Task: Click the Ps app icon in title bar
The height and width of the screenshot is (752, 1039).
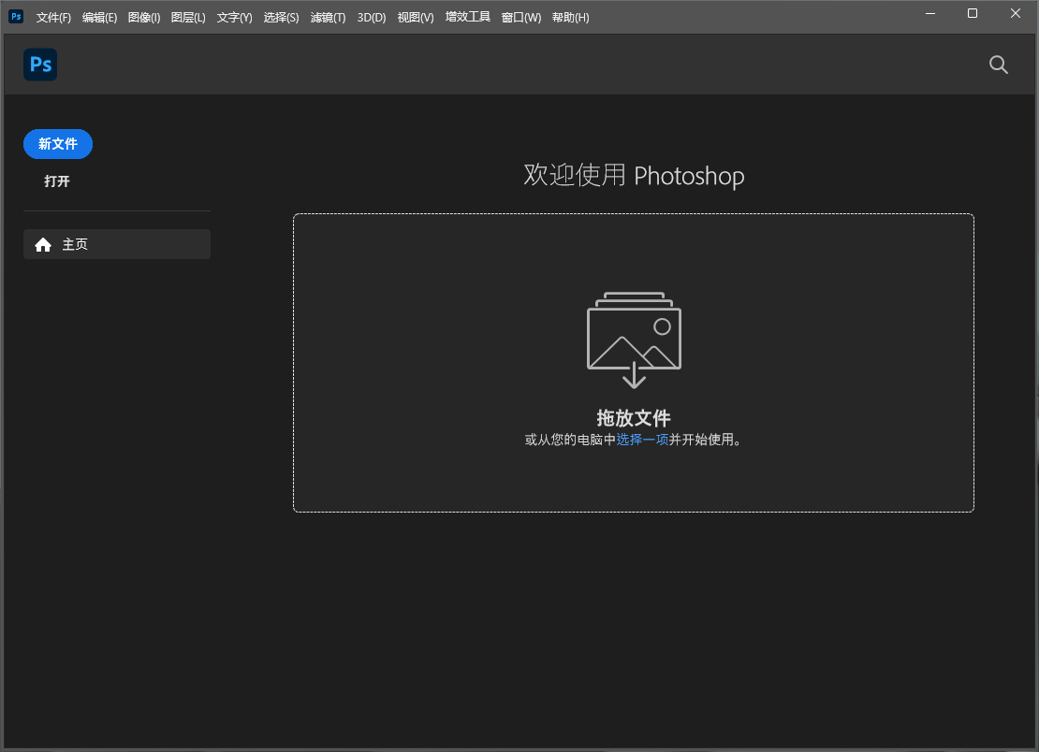Action: 16,16
